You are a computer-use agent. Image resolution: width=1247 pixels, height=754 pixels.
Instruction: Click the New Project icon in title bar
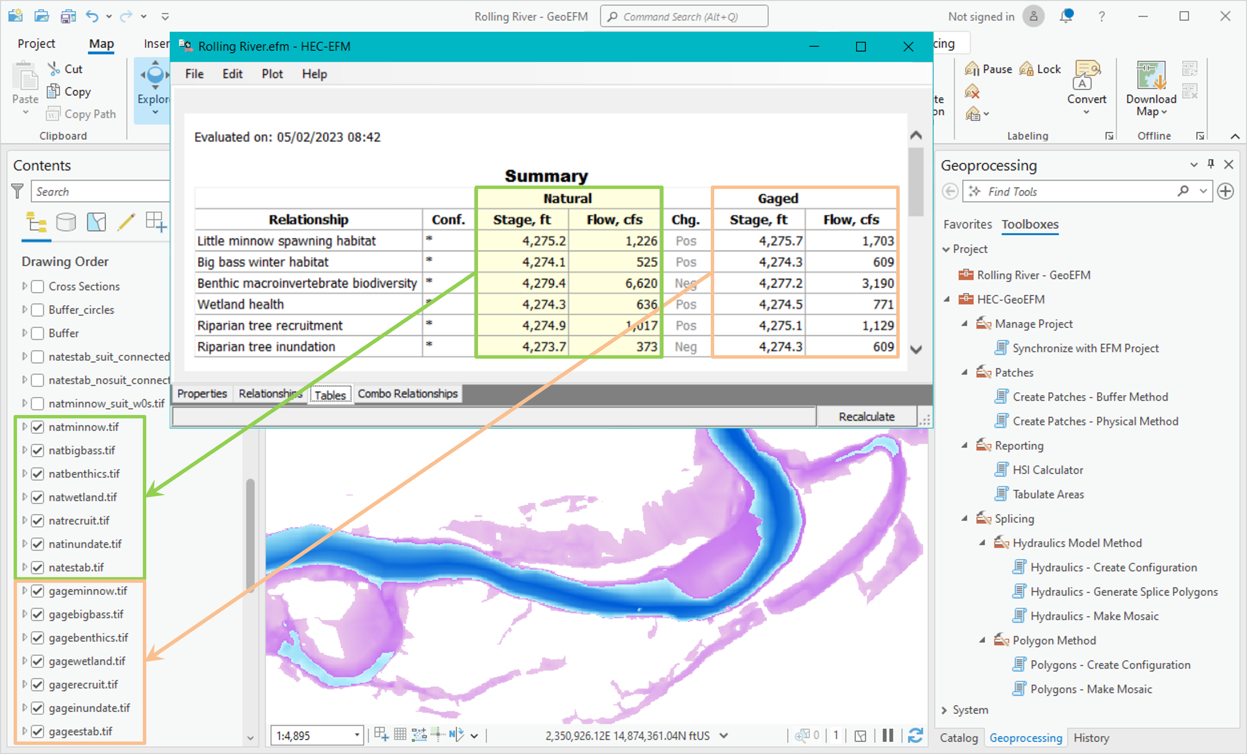click(x=15, y=16)
